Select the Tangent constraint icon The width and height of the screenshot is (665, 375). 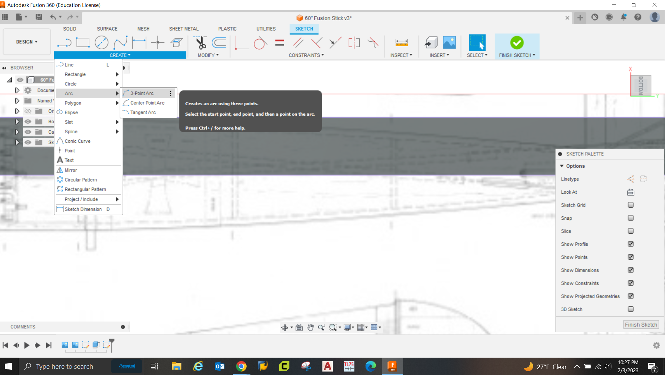(260, 43)
